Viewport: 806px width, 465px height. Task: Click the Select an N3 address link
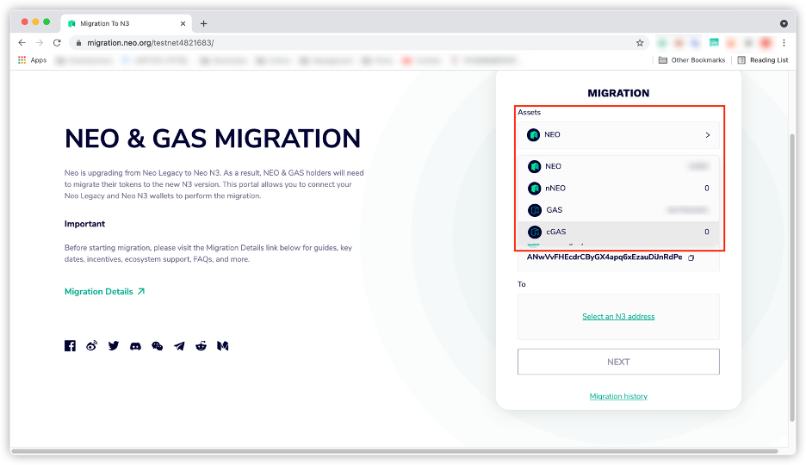click(618, 317)
